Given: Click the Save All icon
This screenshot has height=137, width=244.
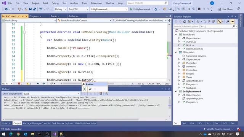Looking at the screenshot, I should (35, 9).
